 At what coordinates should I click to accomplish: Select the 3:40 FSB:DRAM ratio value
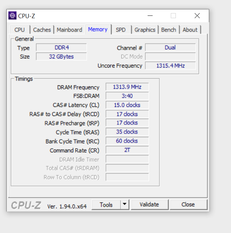[127, 96]
